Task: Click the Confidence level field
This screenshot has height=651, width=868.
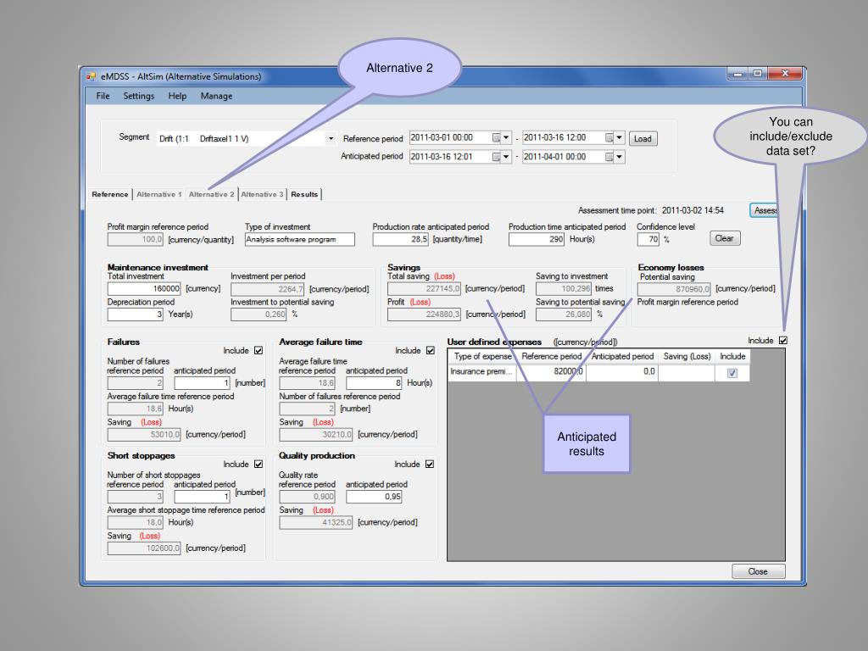Action: coord(648,239)
